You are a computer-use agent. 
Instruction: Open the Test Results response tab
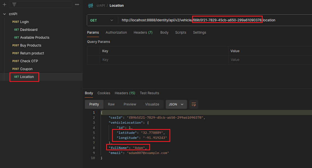[x=149, y=93]
